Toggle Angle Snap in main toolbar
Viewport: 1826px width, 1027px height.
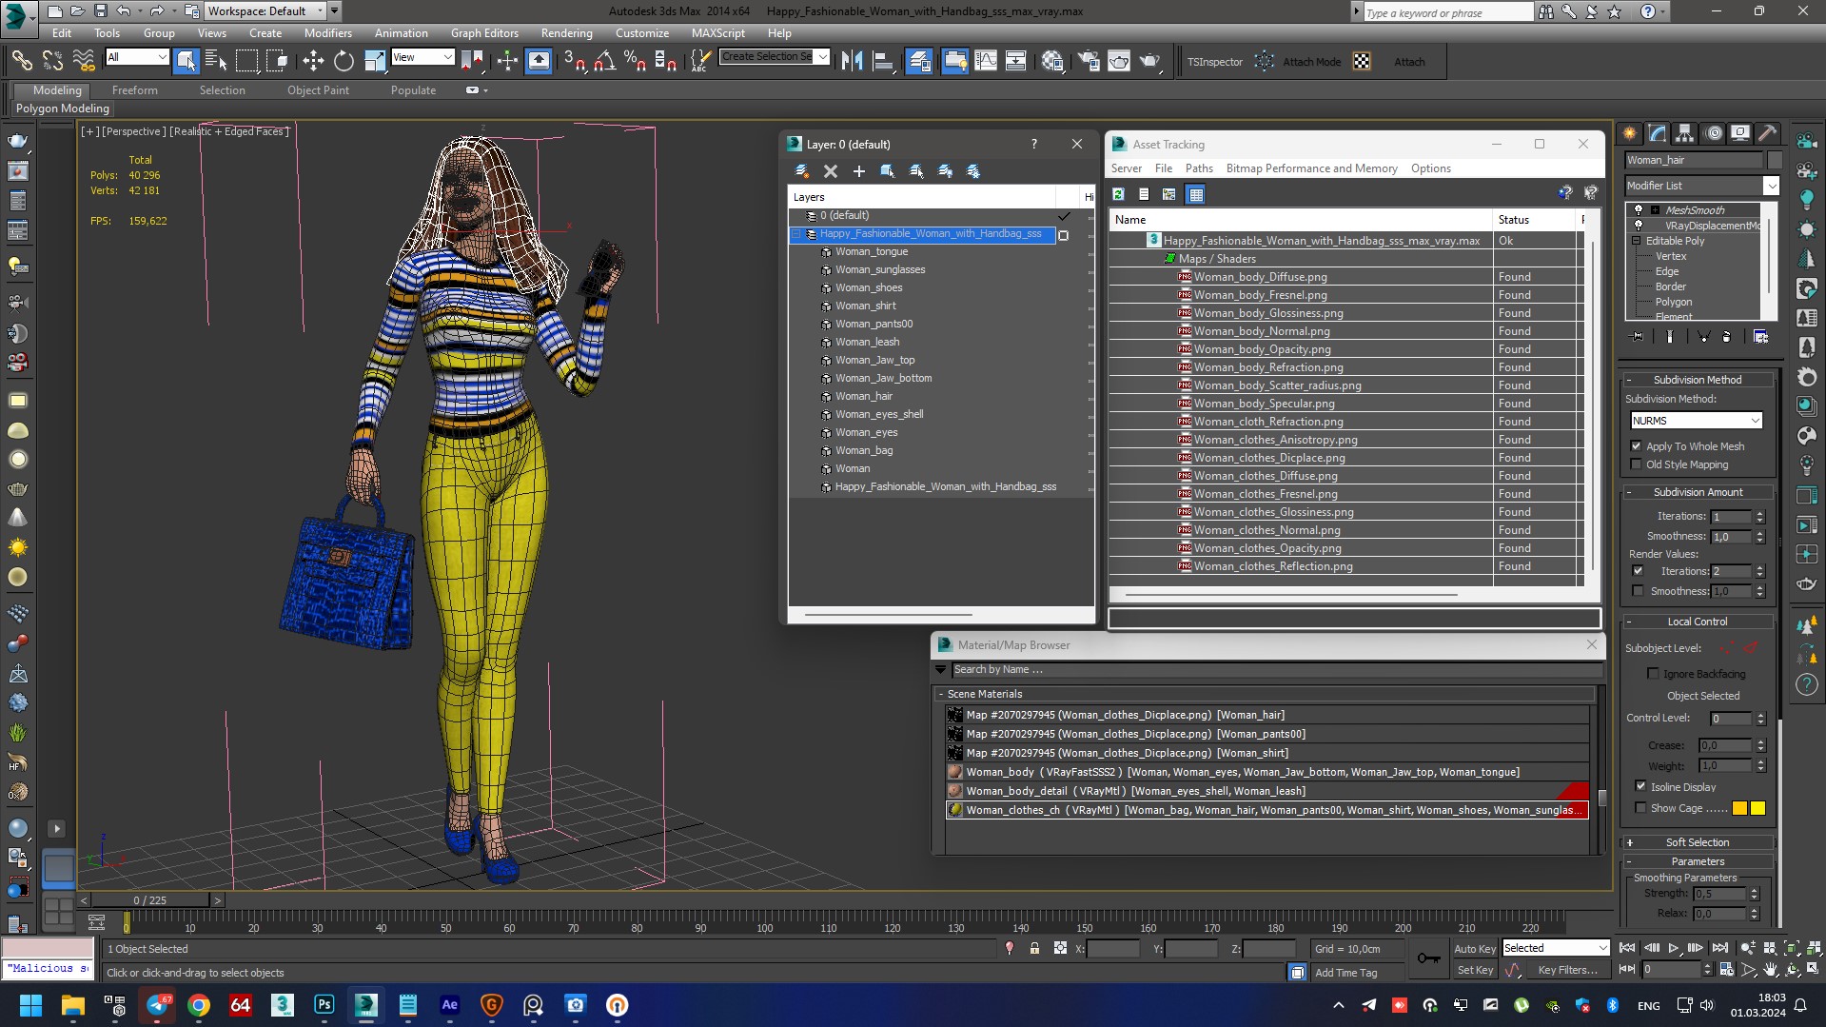tap(604, 61)
